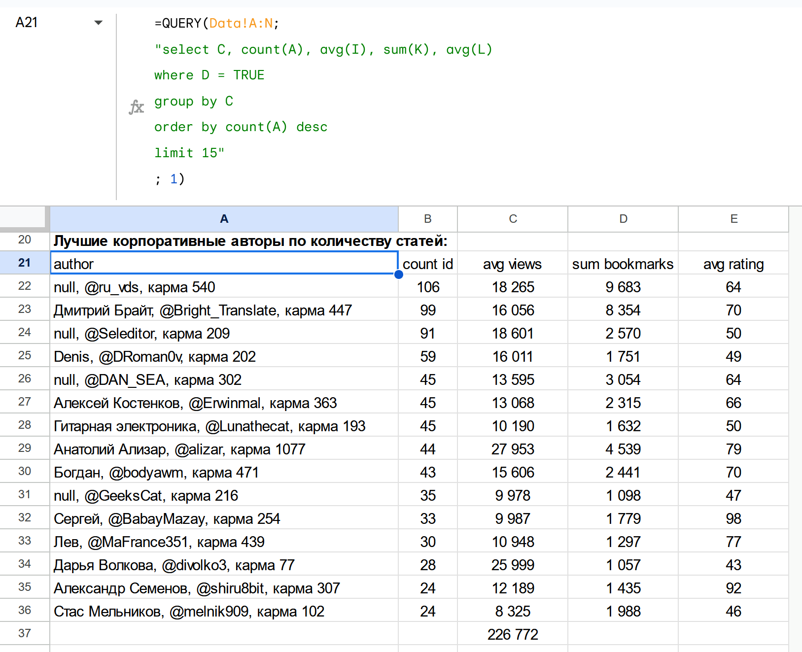Click the Data!A:N range reference
The height and width of the screenshot is (652, 802).
[241, 23]
